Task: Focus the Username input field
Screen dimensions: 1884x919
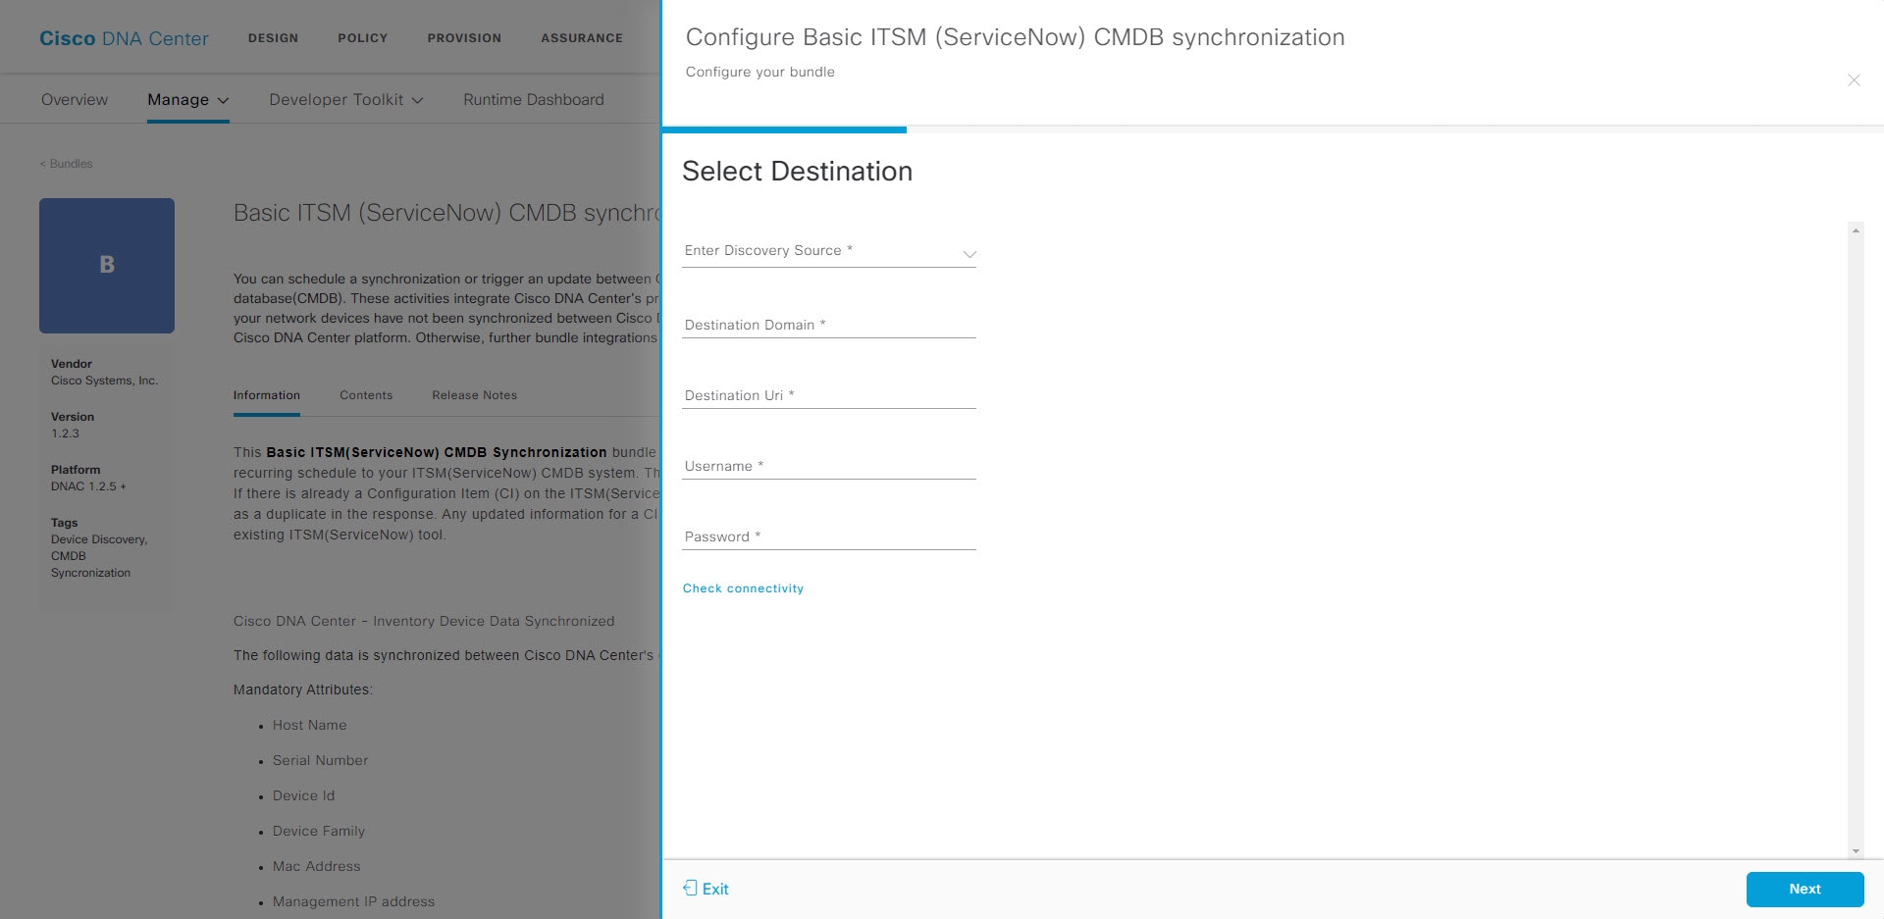Action: click(829, 466)
